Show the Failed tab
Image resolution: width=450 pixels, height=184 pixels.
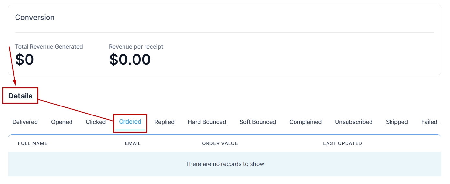coord(429,122)
